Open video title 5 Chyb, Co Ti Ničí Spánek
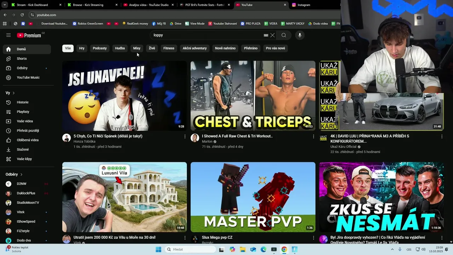 coord(108,136)
